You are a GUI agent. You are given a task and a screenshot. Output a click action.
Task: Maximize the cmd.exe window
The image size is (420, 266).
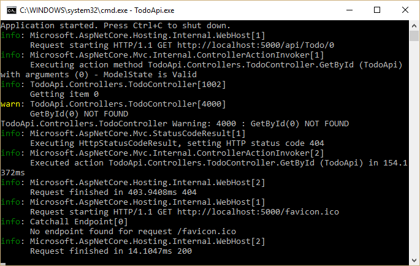click(x=377, y=10)
